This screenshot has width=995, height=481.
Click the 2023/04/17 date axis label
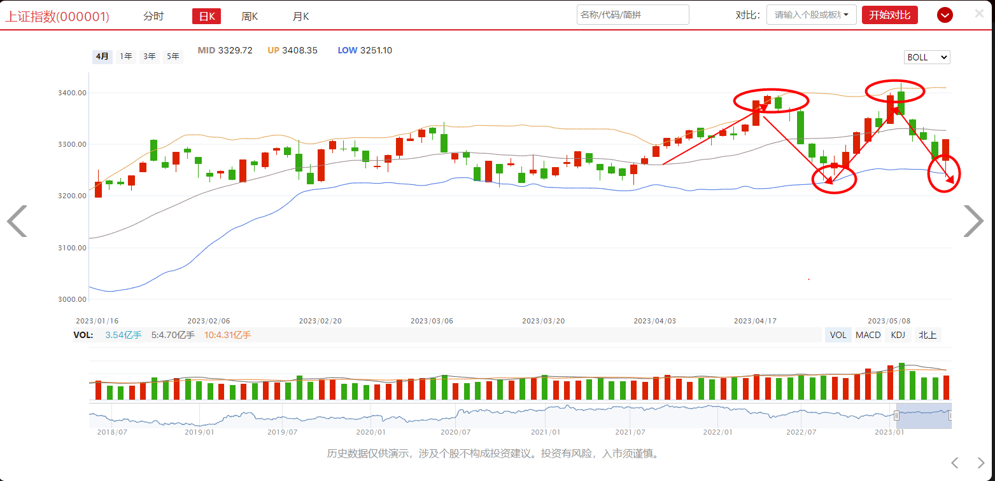(x=755, y=321)
